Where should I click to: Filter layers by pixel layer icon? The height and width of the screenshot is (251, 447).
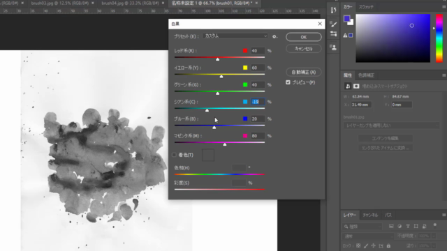click(x=391, y=226)
